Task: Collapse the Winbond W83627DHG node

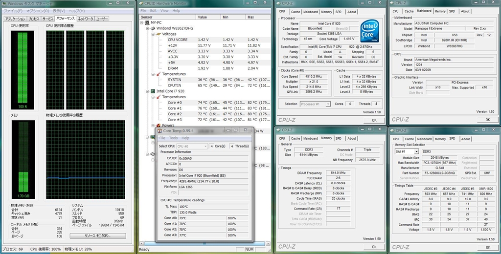Action: coord(148,28)
